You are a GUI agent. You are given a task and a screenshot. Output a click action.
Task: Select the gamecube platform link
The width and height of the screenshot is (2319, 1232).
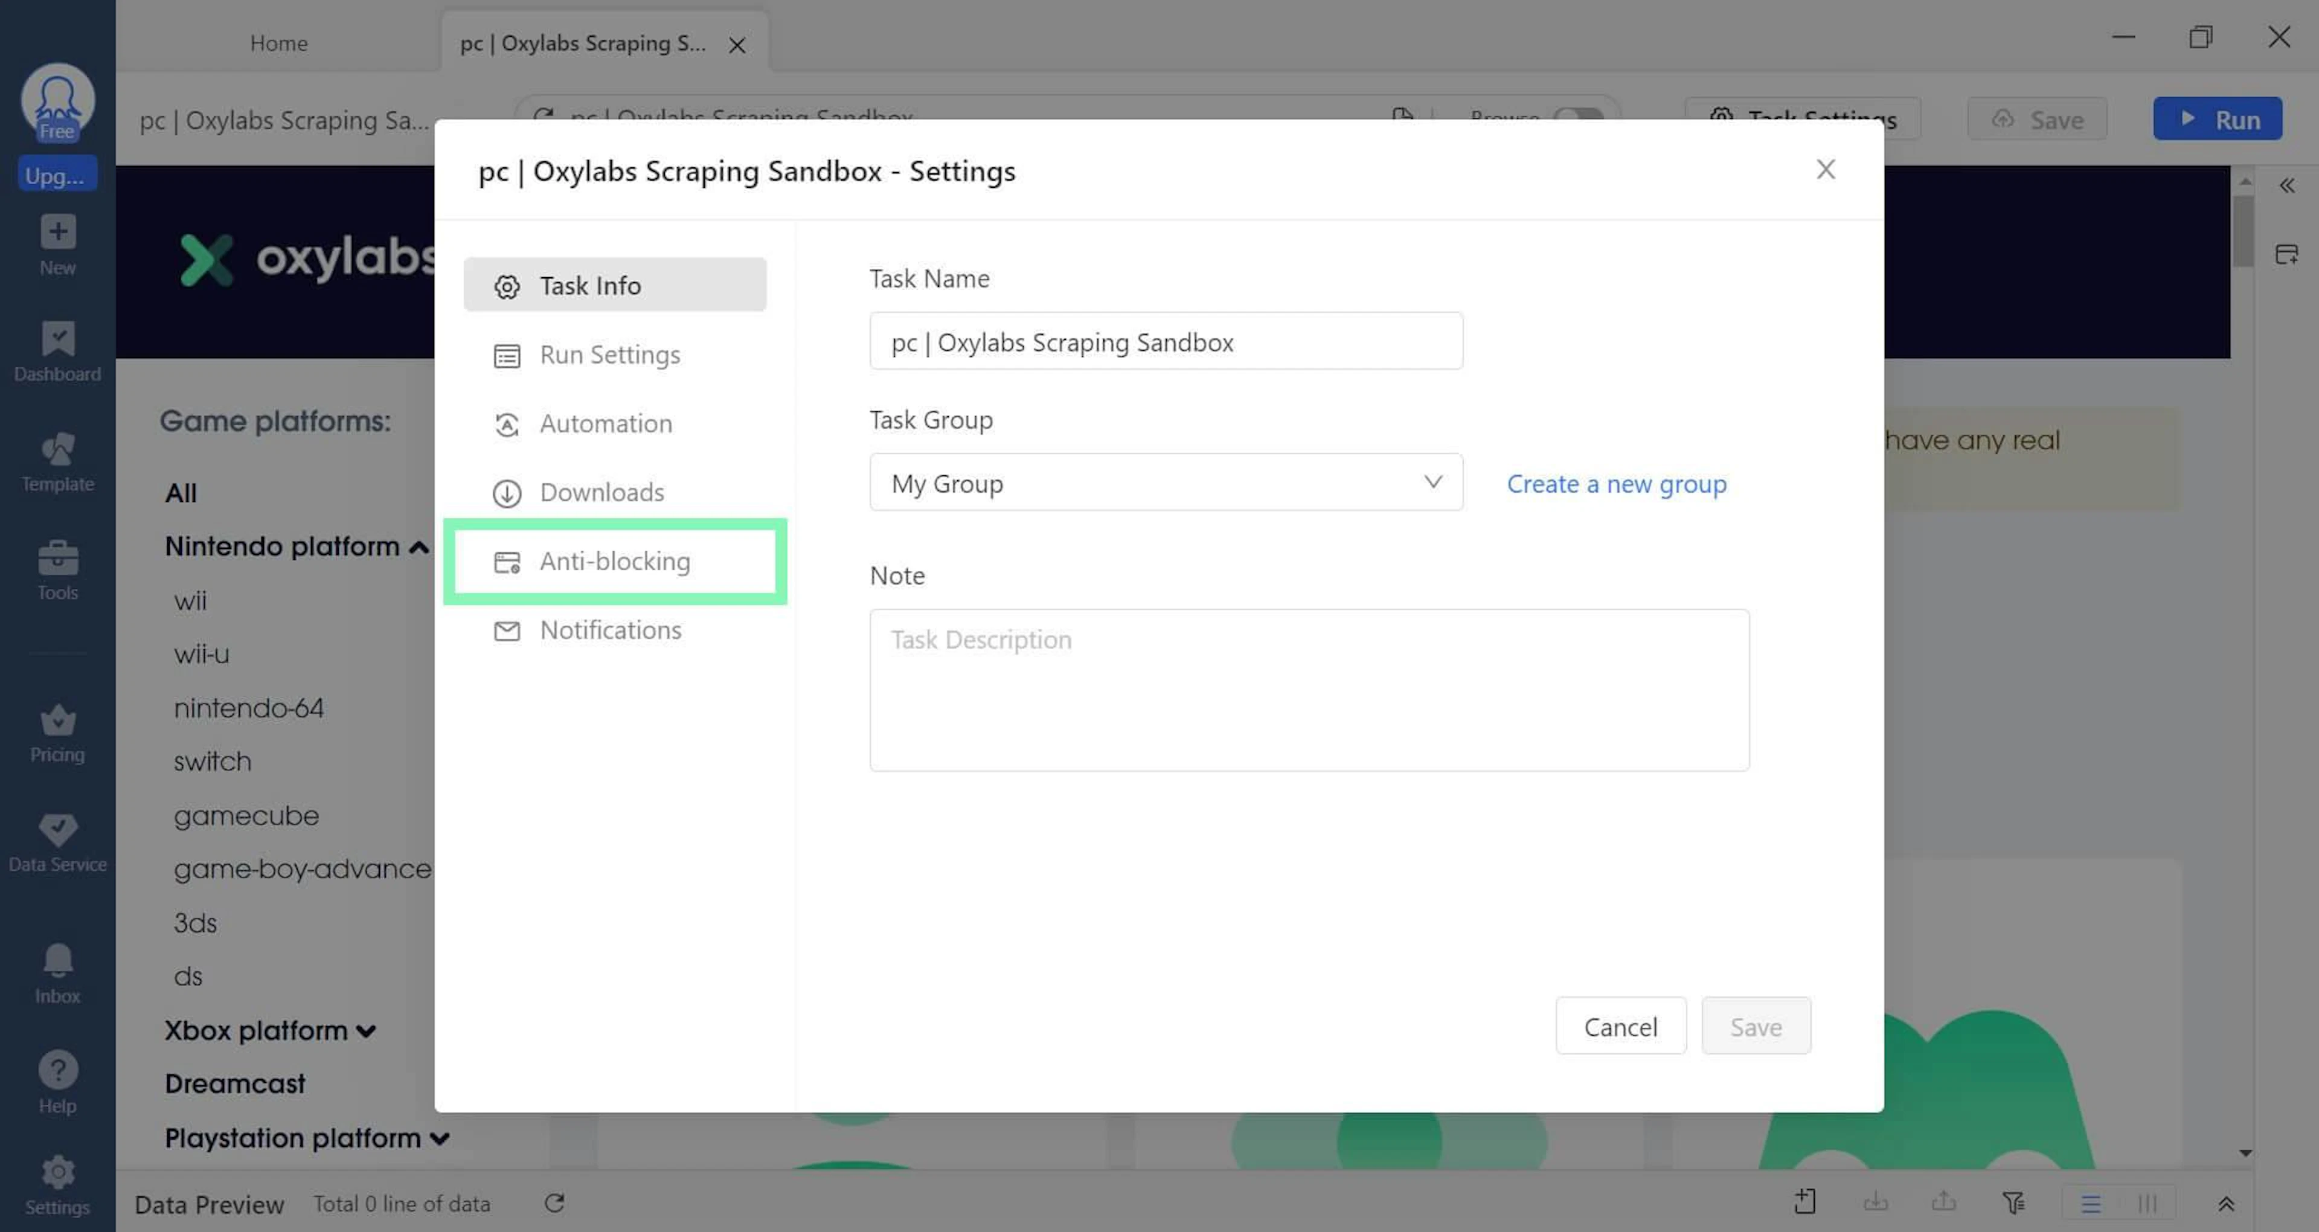[x=246, y=816]
